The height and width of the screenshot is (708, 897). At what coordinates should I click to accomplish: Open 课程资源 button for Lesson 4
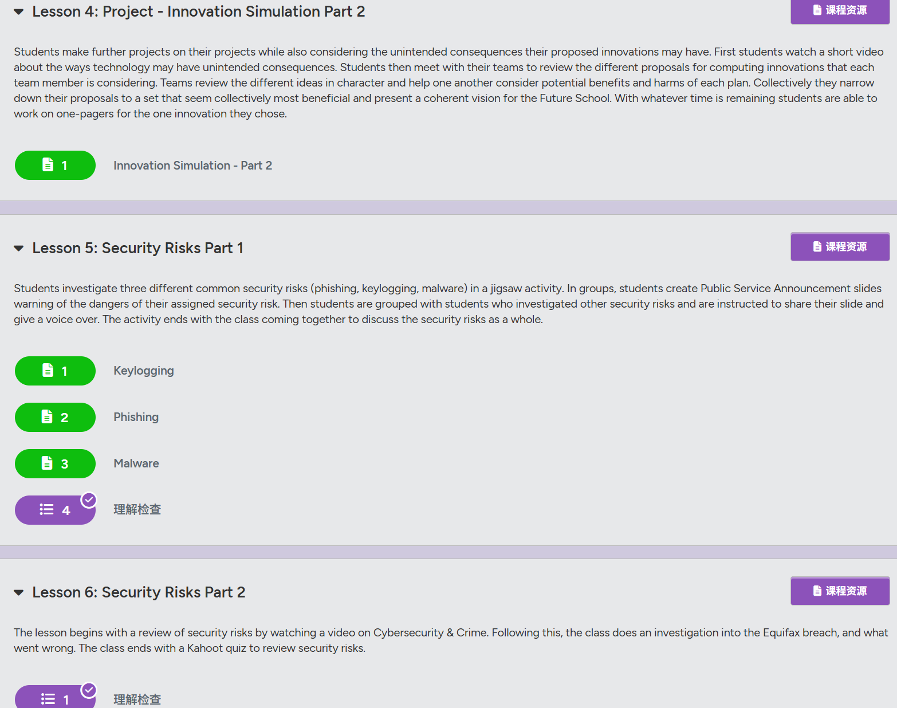(x=840, y=11)
